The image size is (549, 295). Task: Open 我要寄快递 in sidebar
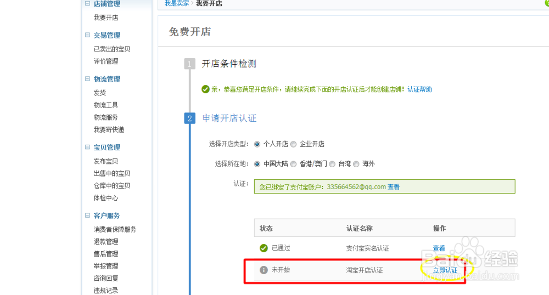point(109,129)
